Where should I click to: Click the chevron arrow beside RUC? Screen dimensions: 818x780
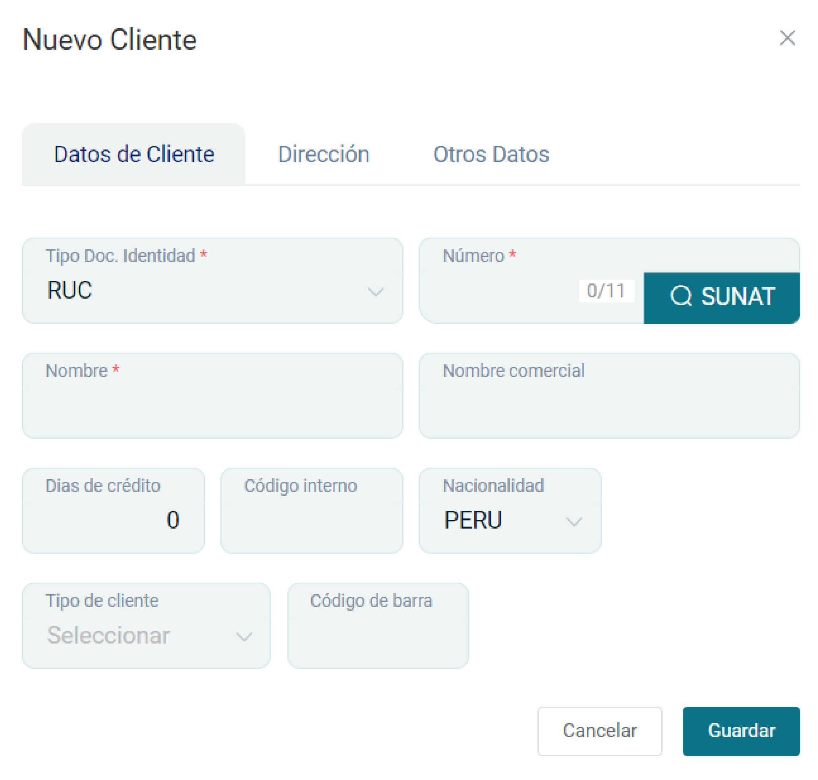point(375,291)
